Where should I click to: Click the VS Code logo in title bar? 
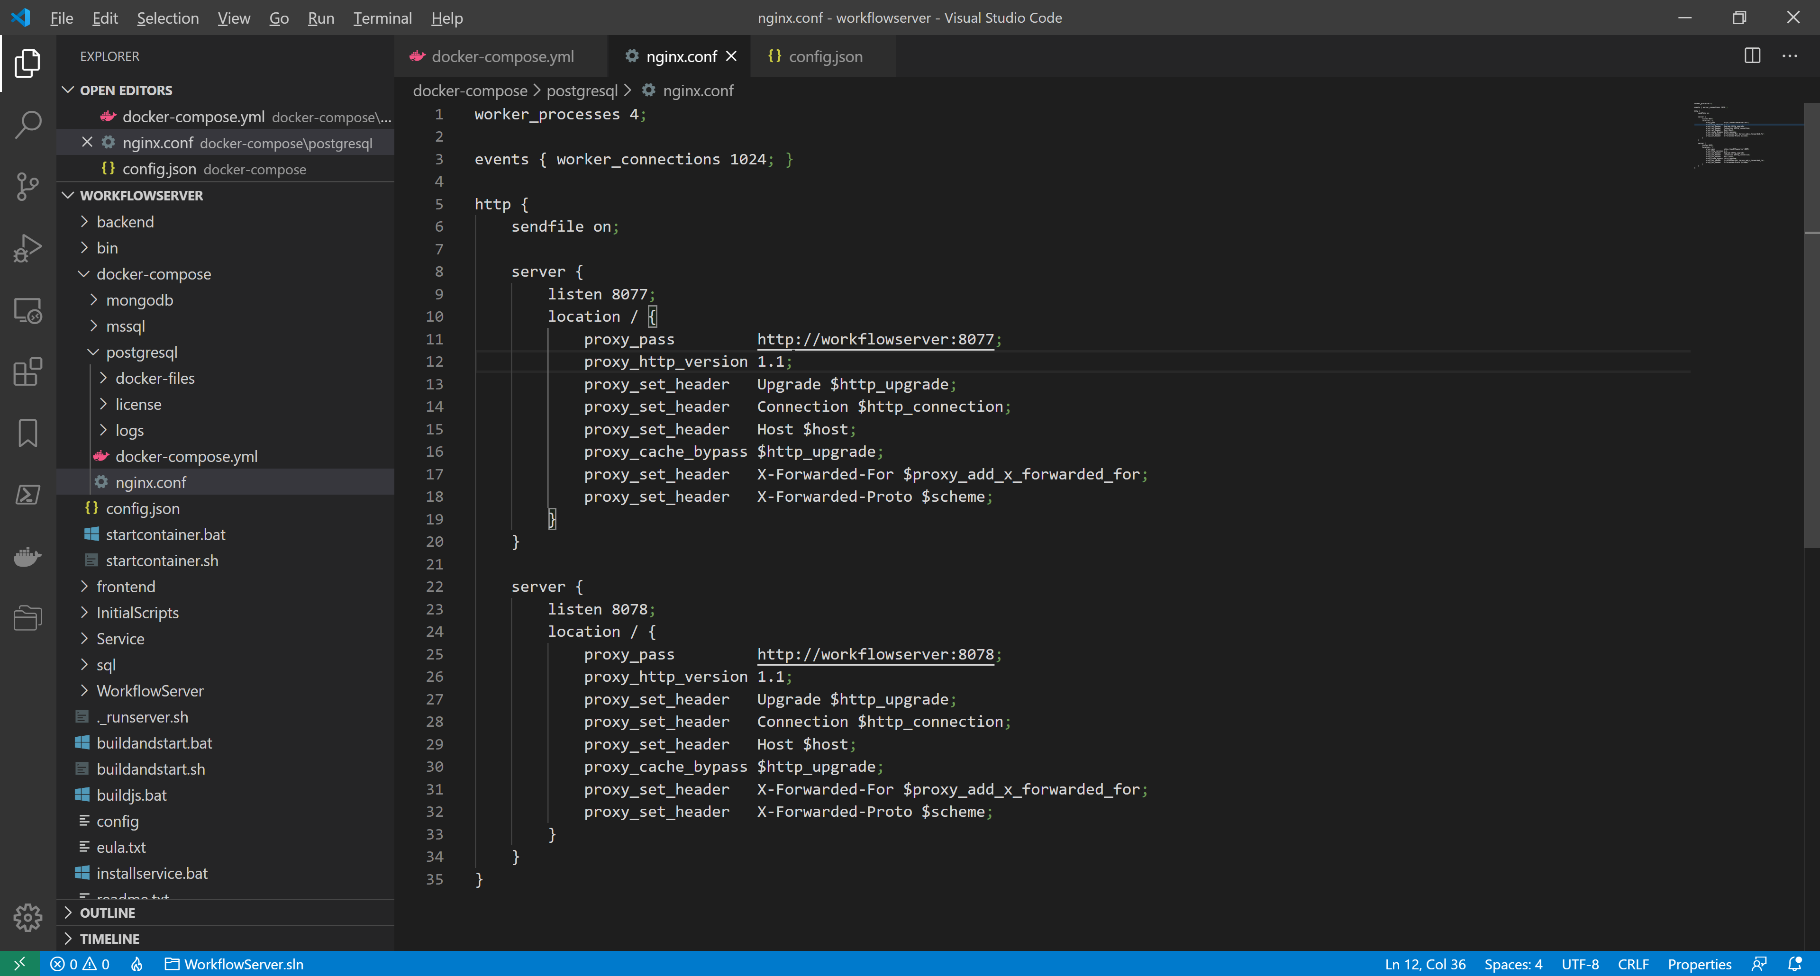pyautogui.click(x=21, y=18)
